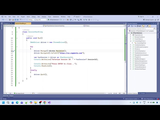Screen dimensions: 160x120
Task: Click Select Repository in the status bar
Action: pos(148,99)
